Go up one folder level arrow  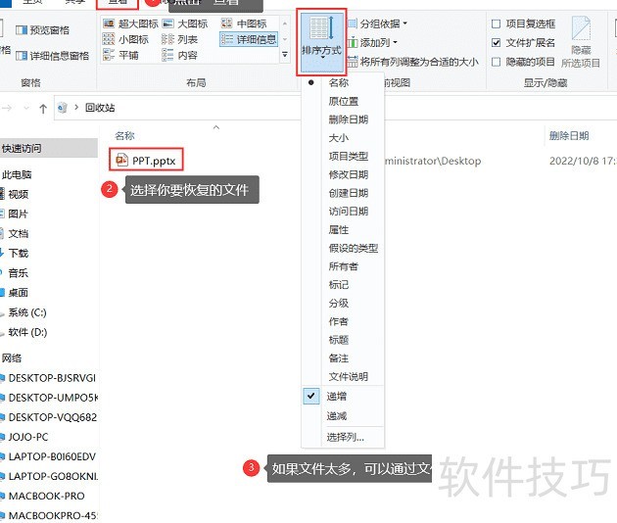point(43,108)
